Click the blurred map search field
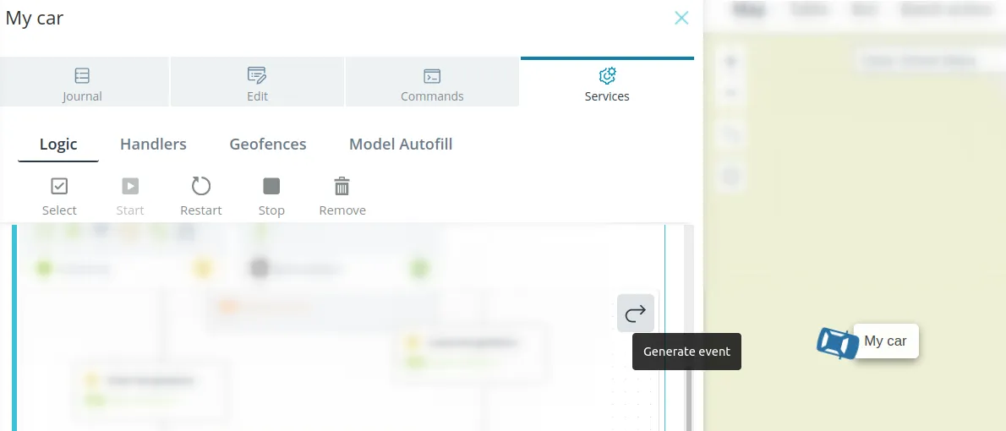This screenshot has width=1006, height=431. pyautogui.click(x=924, y=61)
